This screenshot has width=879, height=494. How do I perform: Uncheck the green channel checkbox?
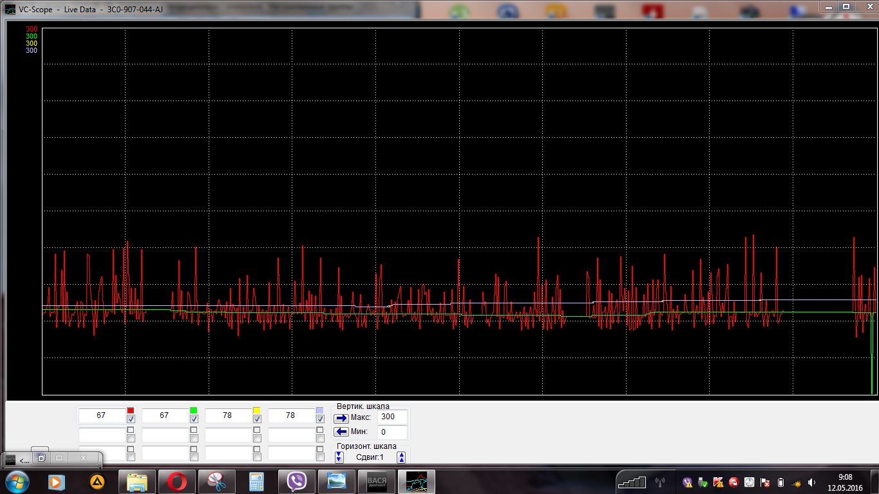(194, 419)
